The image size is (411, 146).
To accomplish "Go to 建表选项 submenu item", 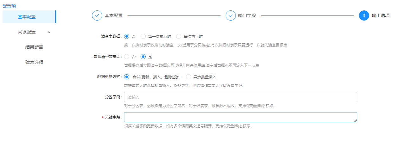I will click(x=34, y=62).
